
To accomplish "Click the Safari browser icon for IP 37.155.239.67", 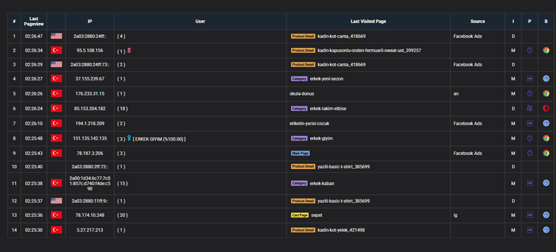I will 546,78.
